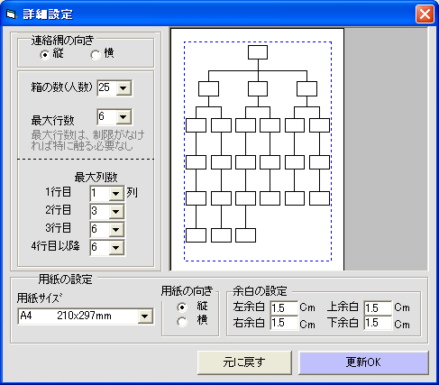This screenshot has height=385, width=439.
Task: Expand the 3行目 column count dropdown
Action: [x=116, y=230]
